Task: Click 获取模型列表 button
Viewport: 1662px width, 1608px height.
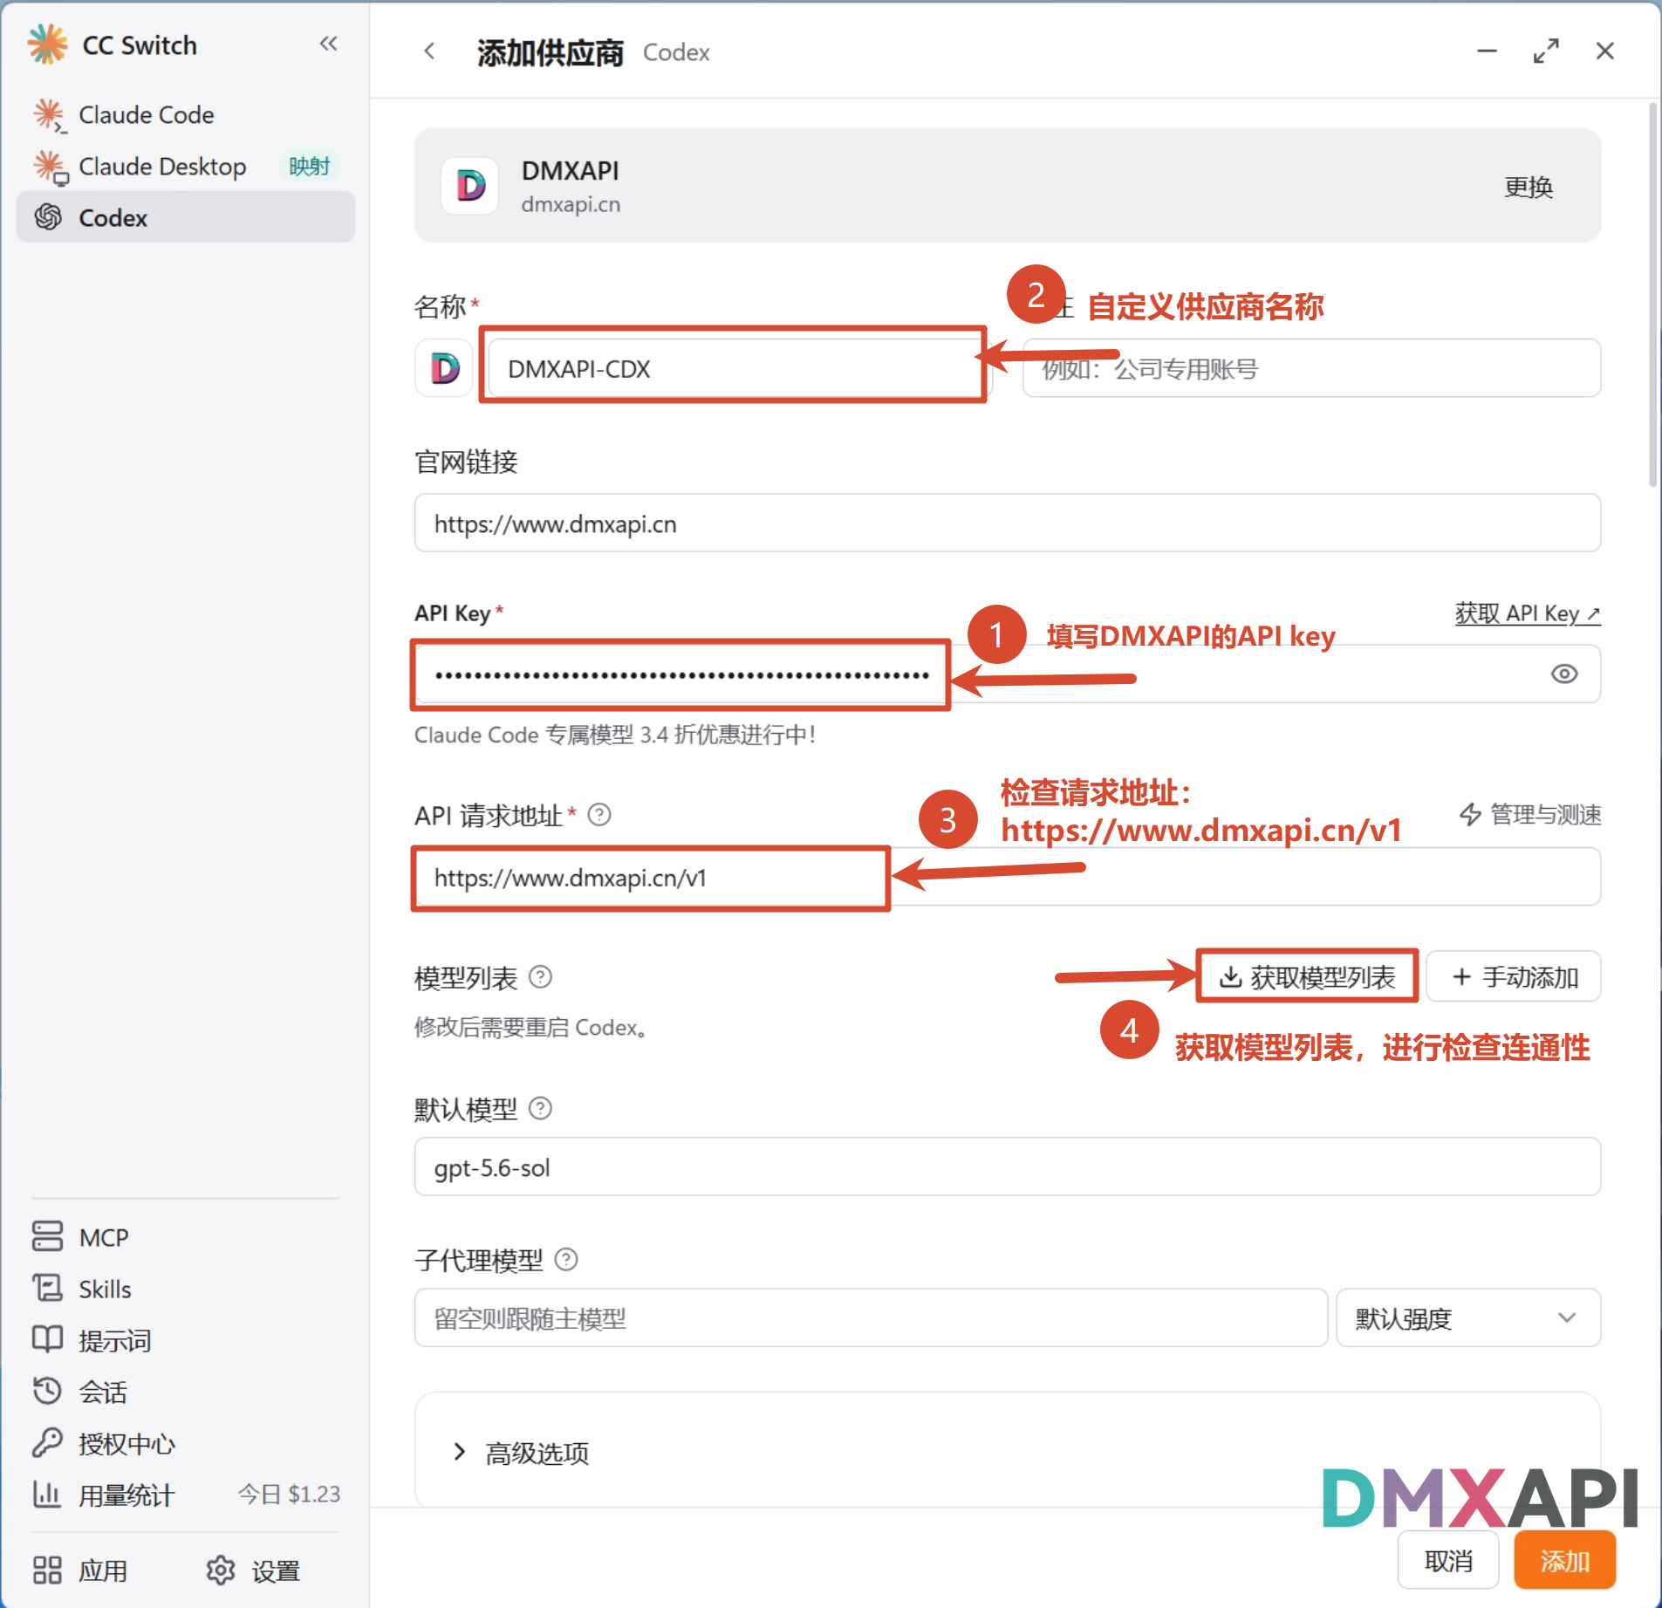Action: (x=1307, y=976)
